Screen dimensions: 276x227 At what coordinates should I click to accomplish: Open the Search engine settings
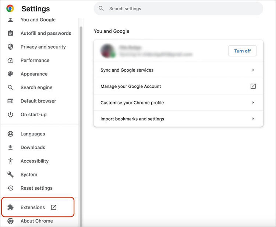point(36,87)
